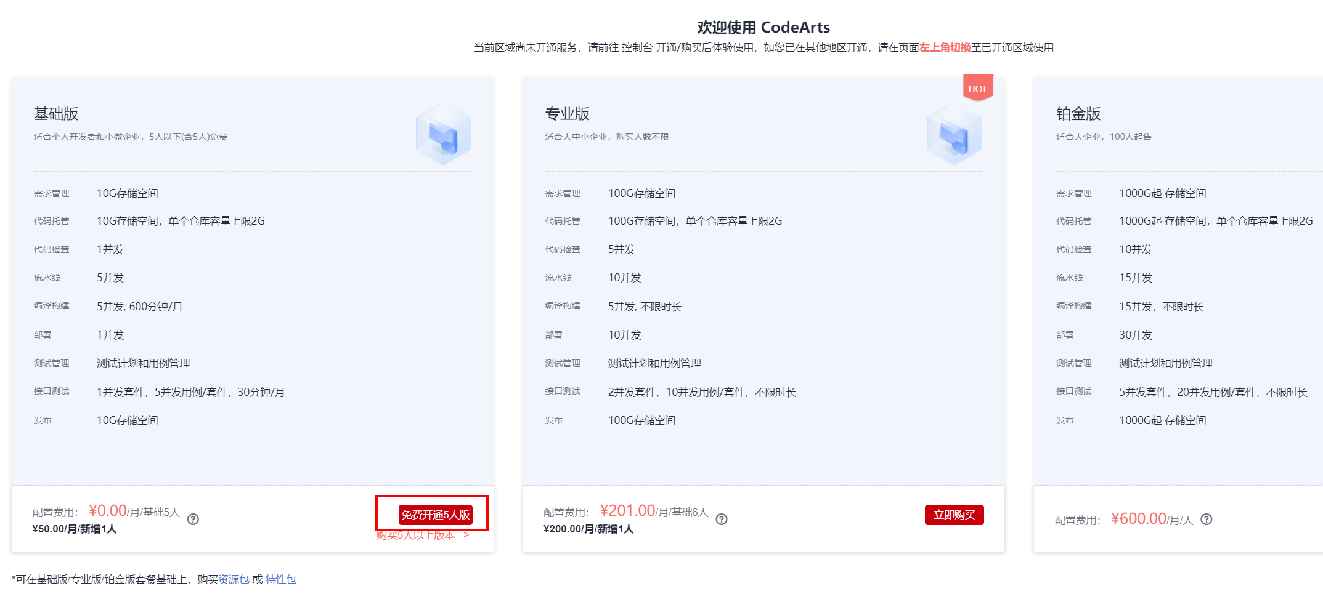Click the ¥600.00 monthly price
This screenshot has height=594, width=1323.
point(1139,519)
